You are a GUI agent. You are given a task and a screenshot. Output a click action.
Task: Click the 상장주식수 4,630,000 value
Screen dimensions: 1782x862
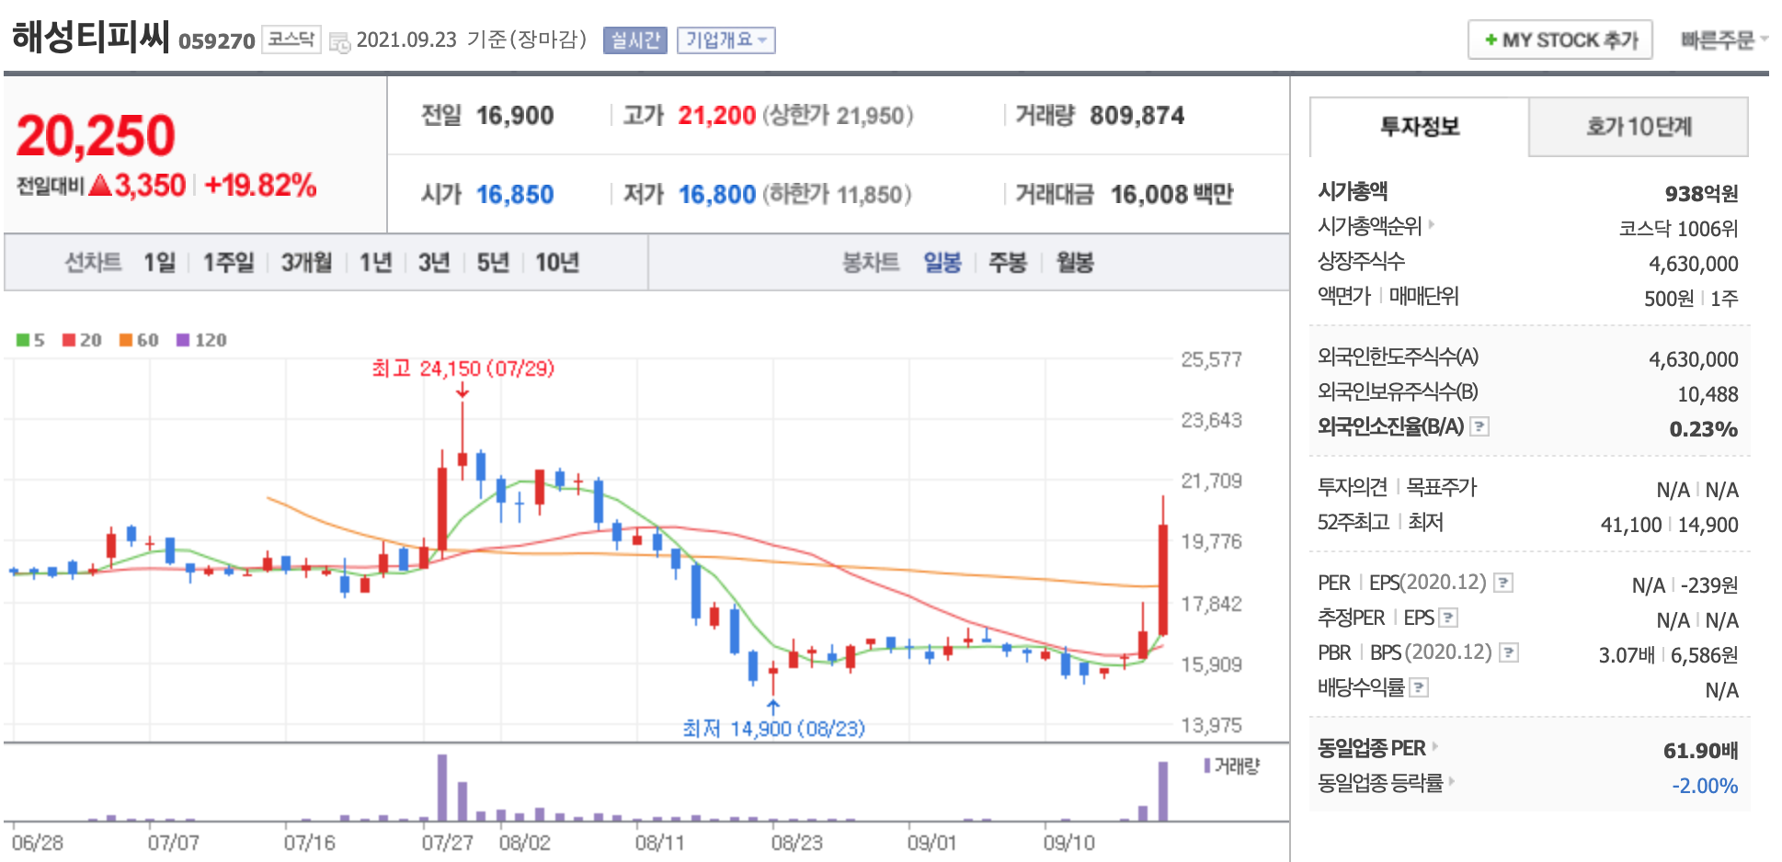[1693, 264]
